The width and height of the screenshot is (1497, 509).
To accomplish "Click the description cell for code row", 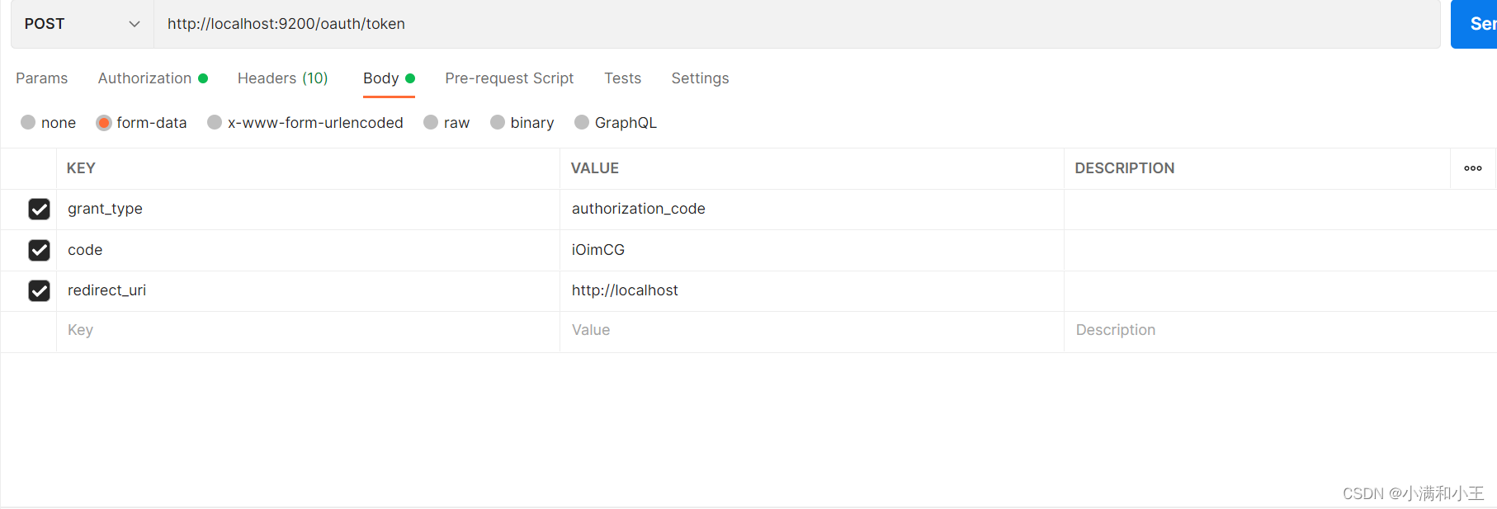I will [x=1280, y=250].
